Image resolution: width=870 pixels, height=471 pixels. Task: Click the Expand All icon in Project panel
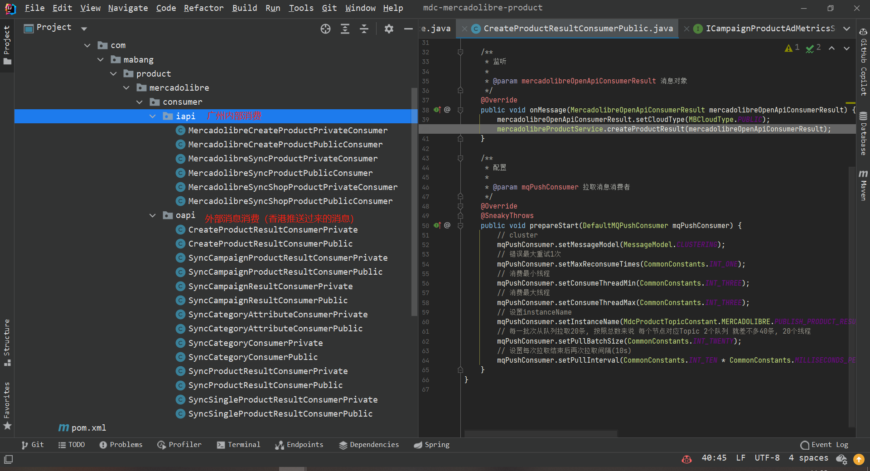pyautogui.click(x=345, y=29)
